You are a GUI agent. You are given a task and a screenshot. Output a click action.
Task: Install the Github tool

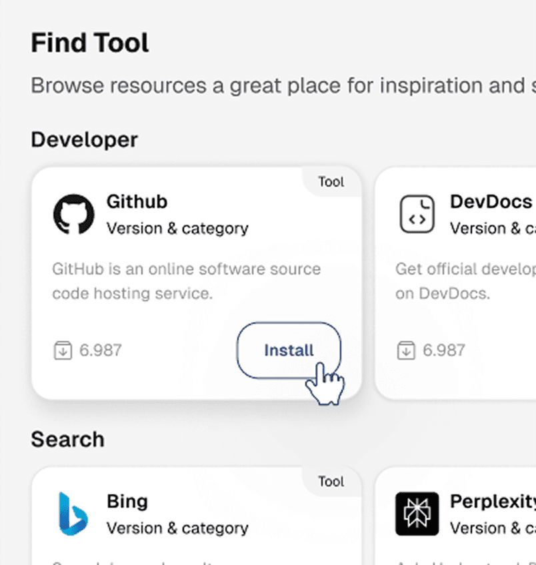289,350
